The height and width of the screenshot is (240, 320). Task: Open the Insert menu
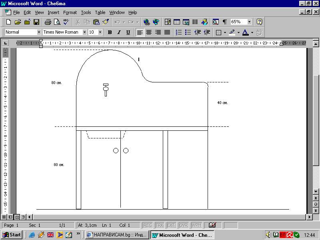point(54,12)
